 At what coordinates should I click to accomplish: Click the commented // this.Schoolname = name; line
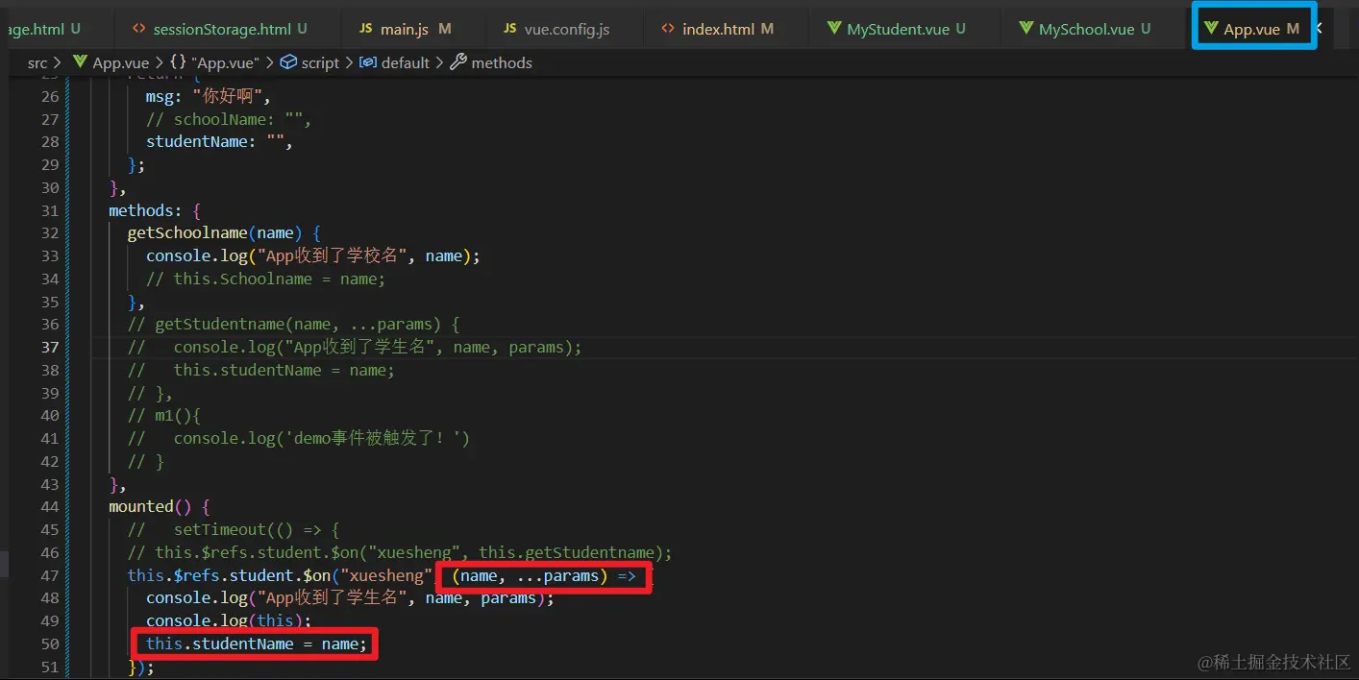[x=265, y=279]
